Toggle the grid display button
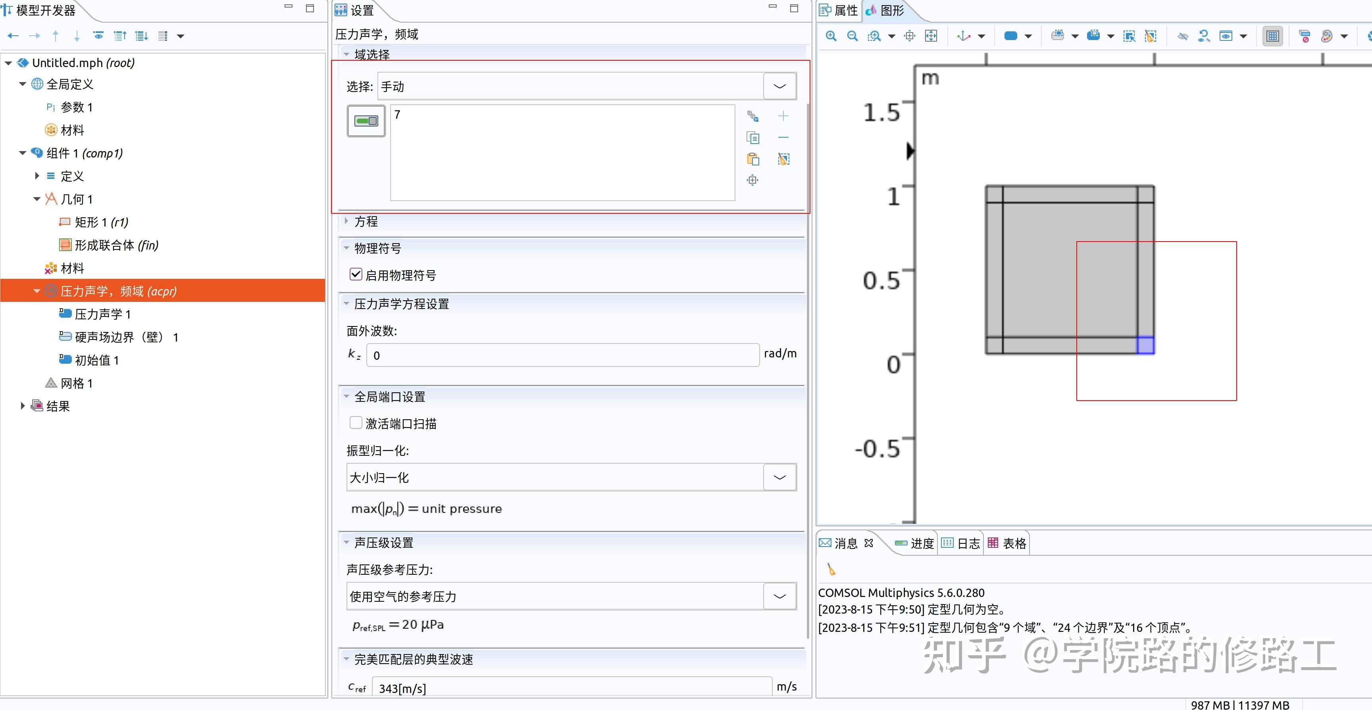 1273,36
